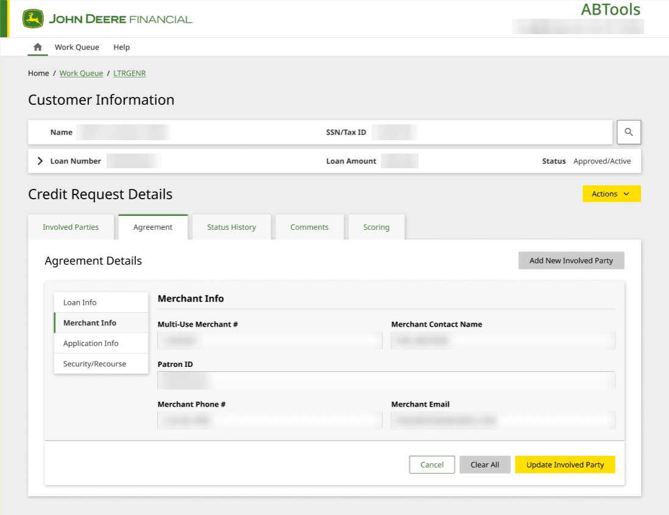Switch to the Involved Parties tab

pyautogui.click(x=71, y=227)
